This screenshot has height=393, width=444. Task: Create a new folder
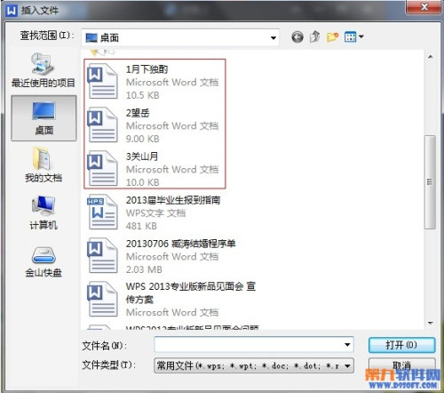click(x=332, y=37)
